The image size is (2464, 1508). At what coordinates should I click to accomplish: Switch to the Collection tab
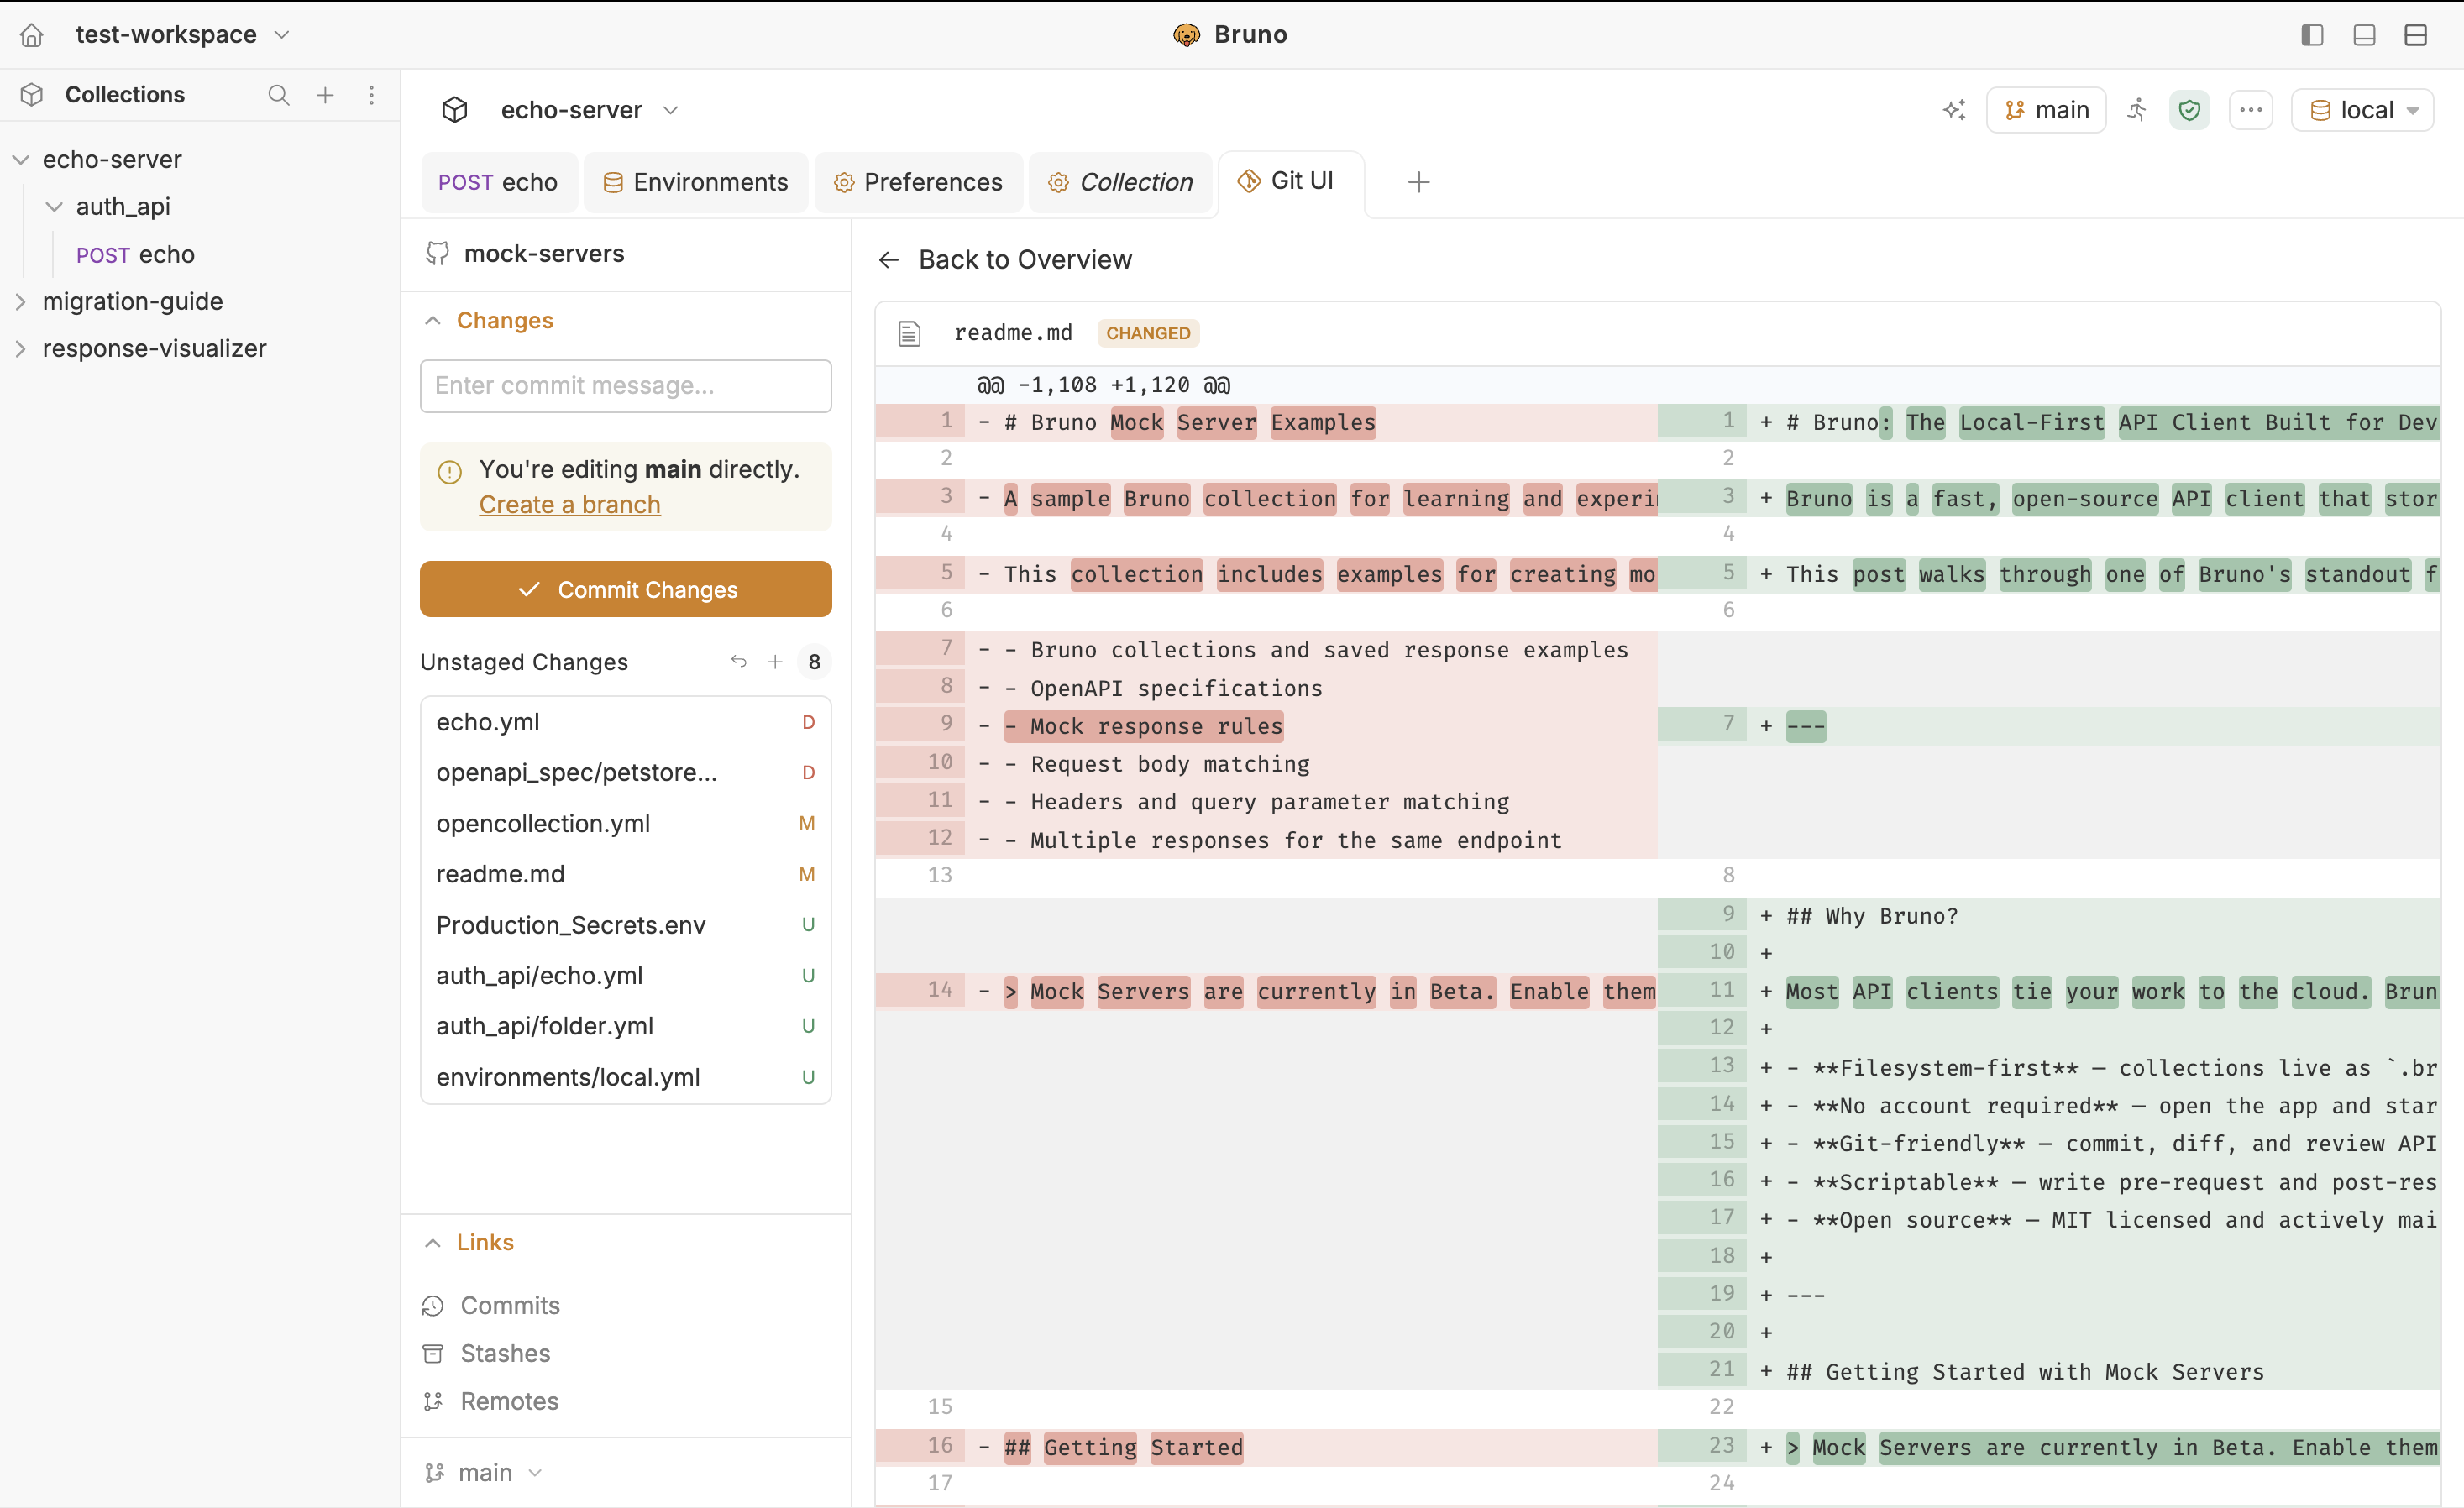pyautogui.click(x=1120, y=182)
